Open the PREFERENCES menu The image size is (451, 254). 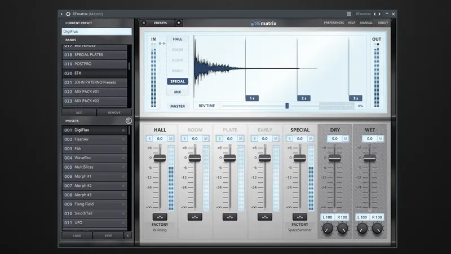click(x=334, y=23)
